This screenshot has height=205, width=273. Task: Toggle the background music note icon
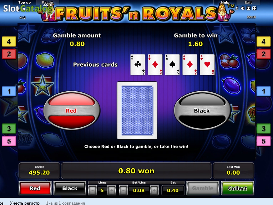click(x=237, y=8)
